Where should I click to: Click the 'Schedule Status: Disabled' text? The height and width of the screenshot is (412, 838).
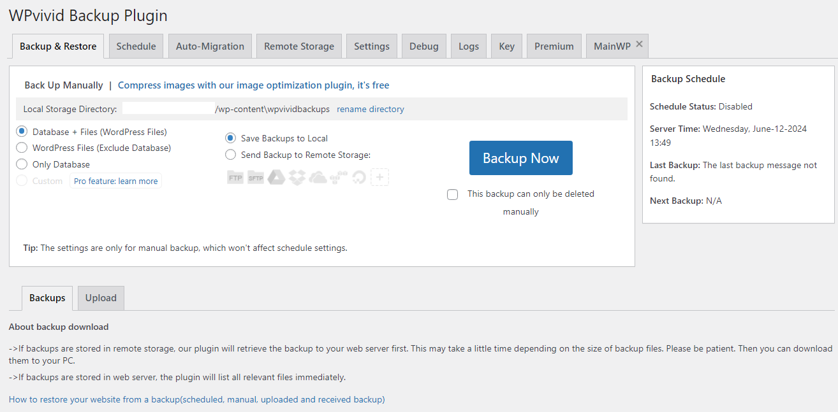[x=701, y=106]
